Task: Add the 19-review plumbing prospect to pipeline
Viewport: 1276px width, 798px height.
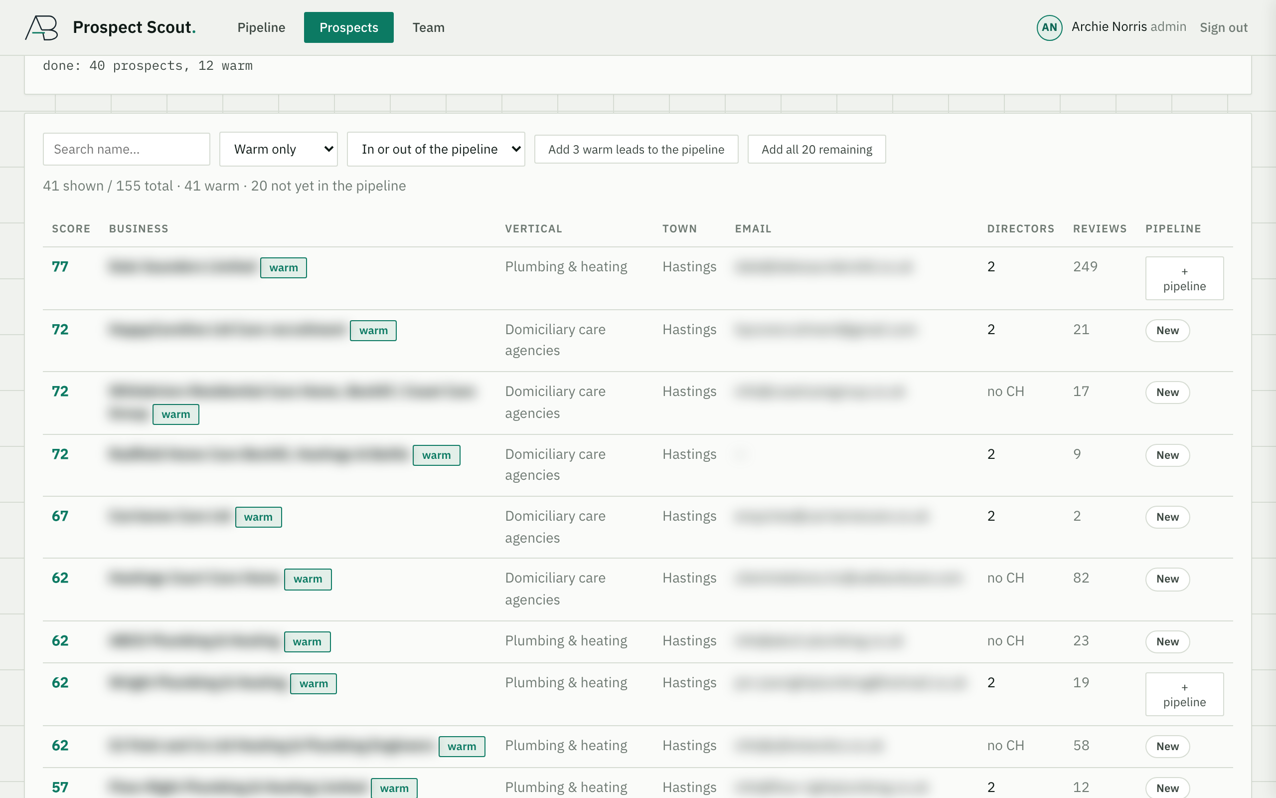Action: [1184, 694]
